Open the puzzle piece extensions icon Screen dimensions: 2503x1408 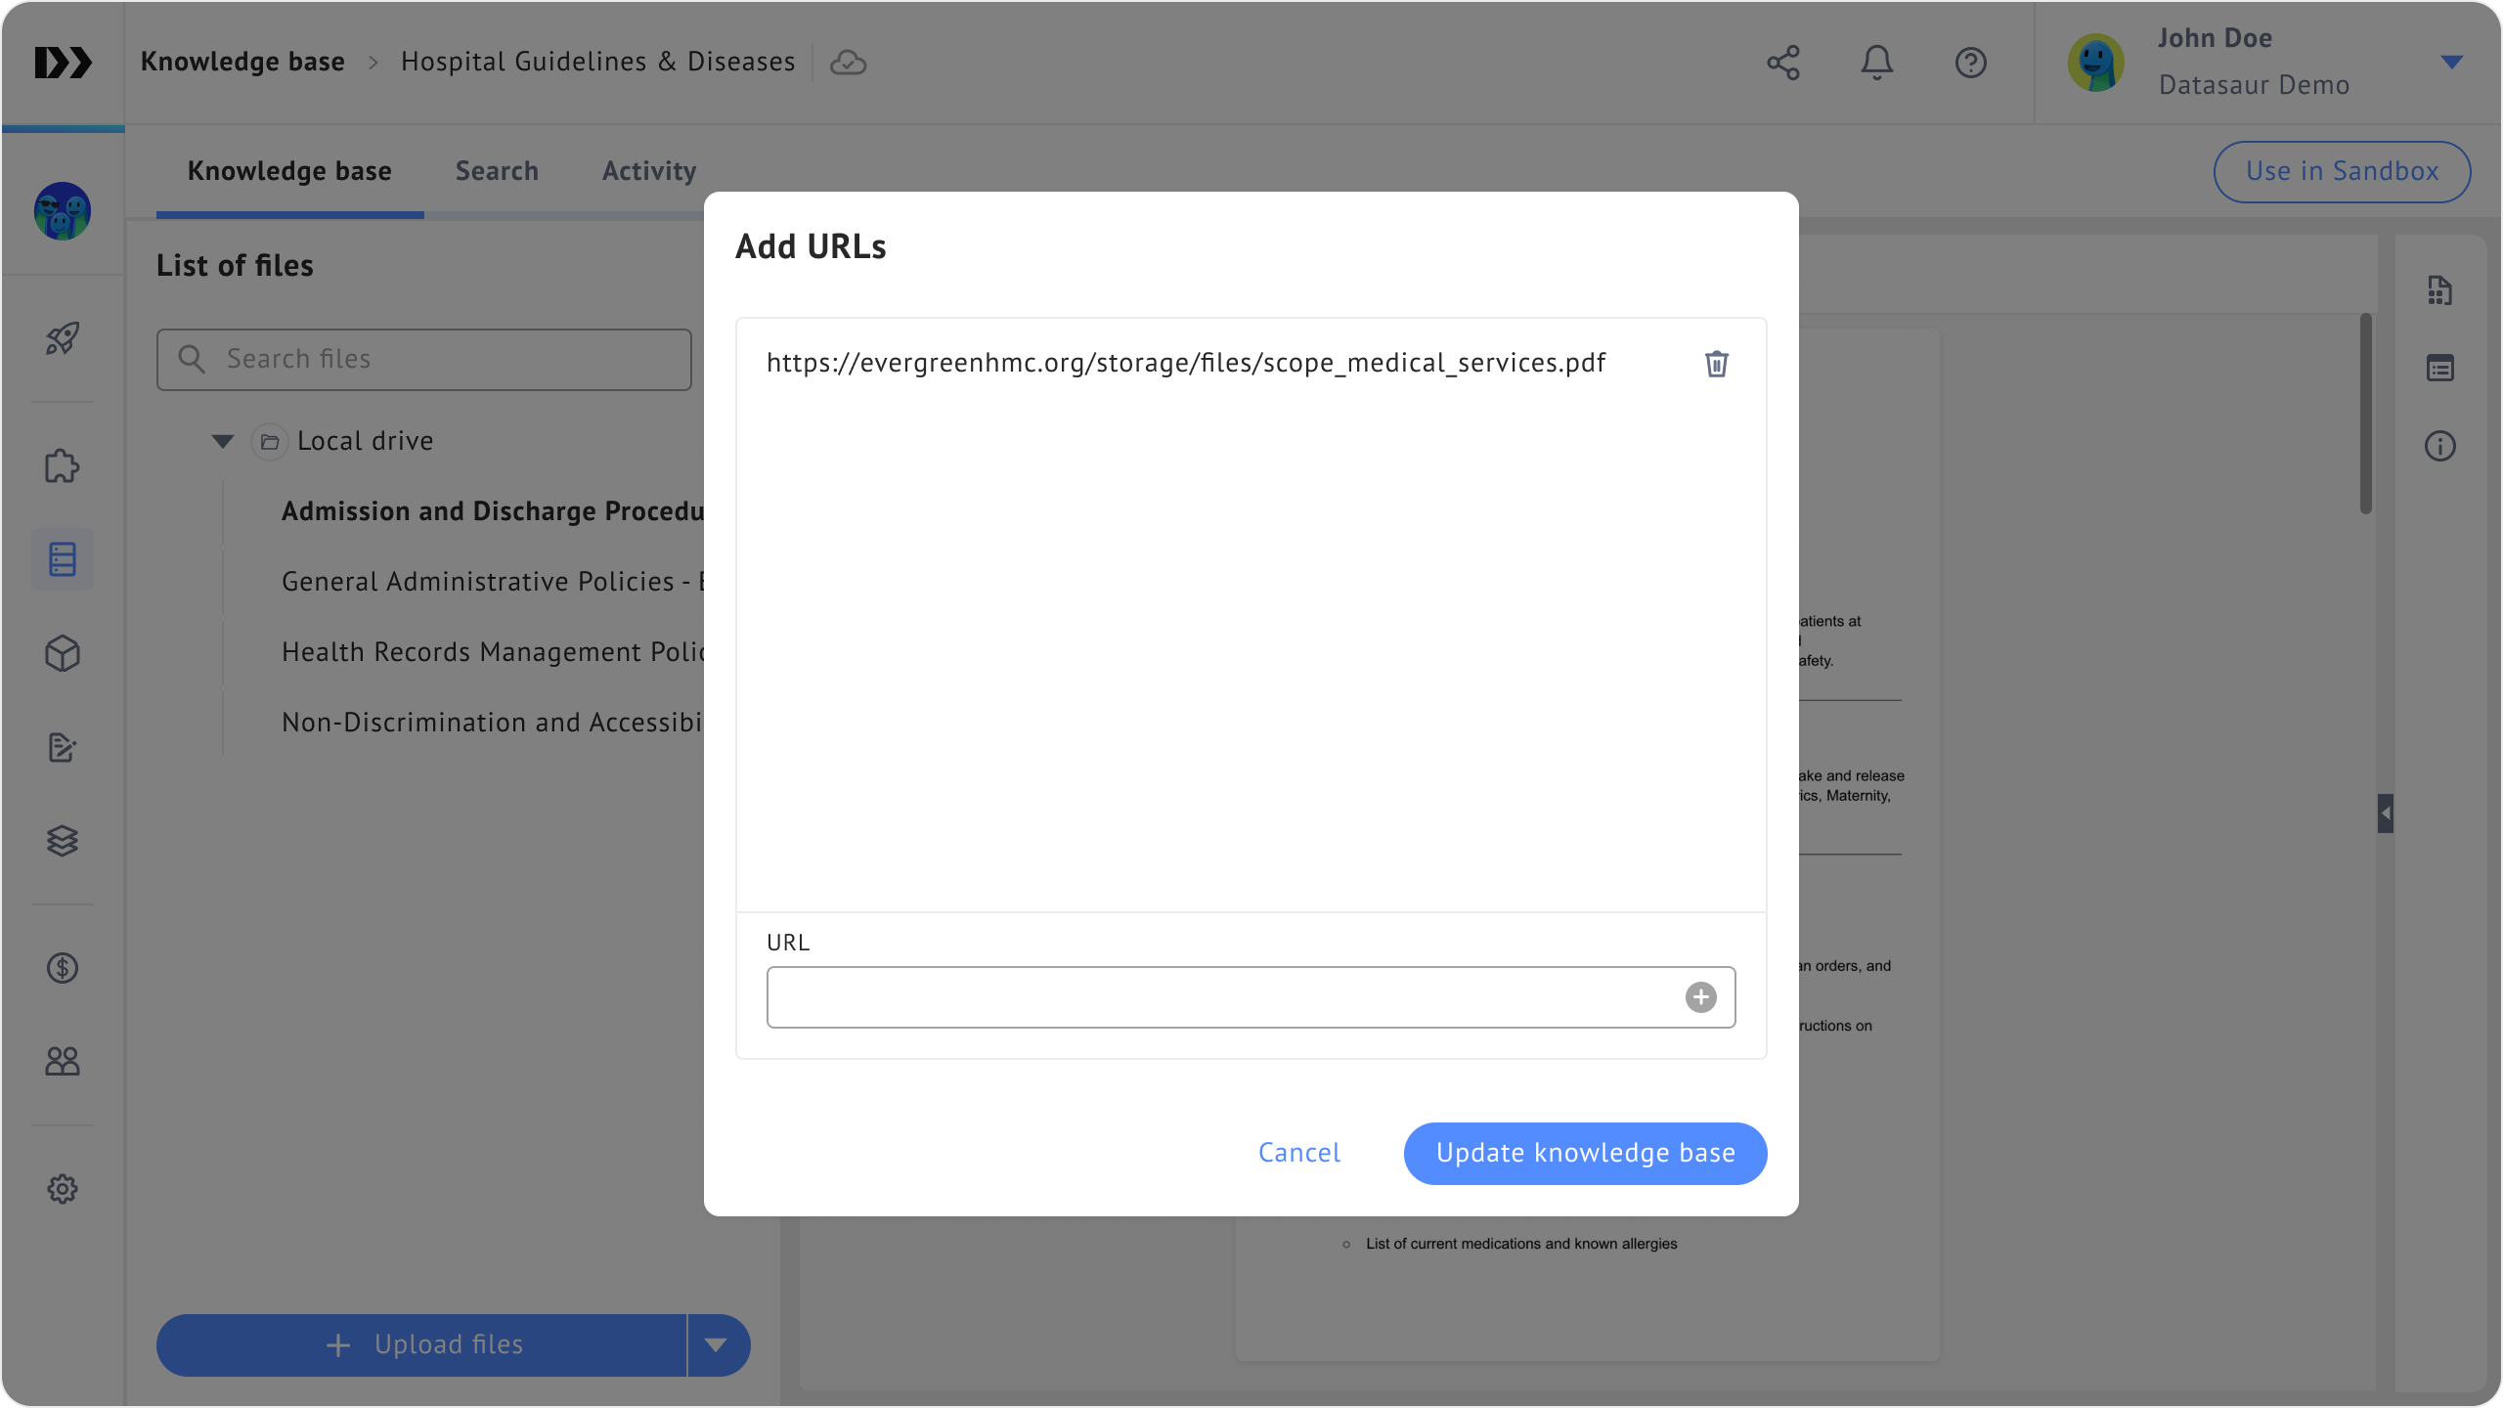(63, 466)
